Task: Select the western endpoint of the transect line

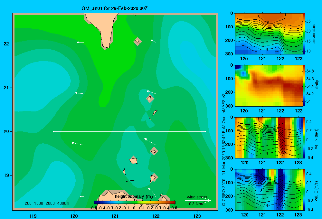Action: pyautogui.click(x=53, y=131)
